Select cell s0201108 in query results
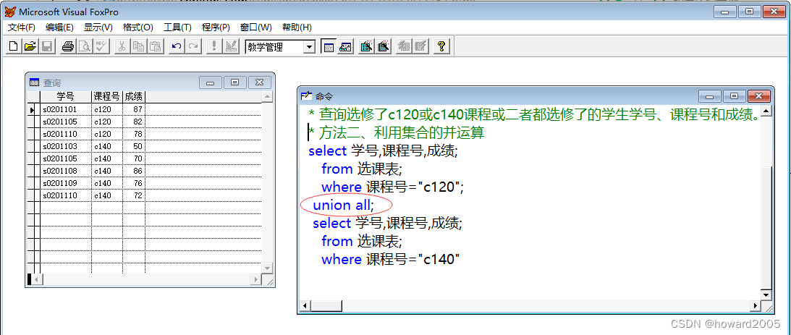The width and height of the screenshot is (791, 335). (x=66, y=171)
